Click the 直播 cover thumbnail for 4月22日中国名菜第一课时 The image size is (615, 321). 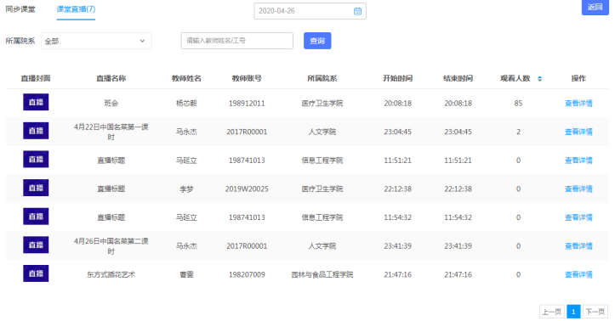pos(36,131)
